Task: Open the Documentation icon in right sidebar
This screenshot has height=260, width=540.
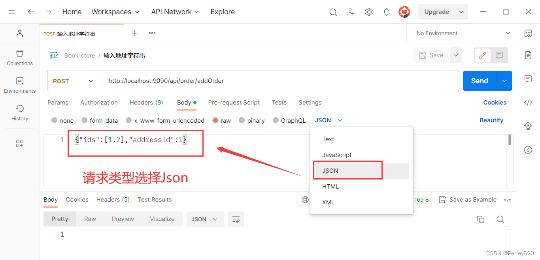Action: (x=528, y=55)
